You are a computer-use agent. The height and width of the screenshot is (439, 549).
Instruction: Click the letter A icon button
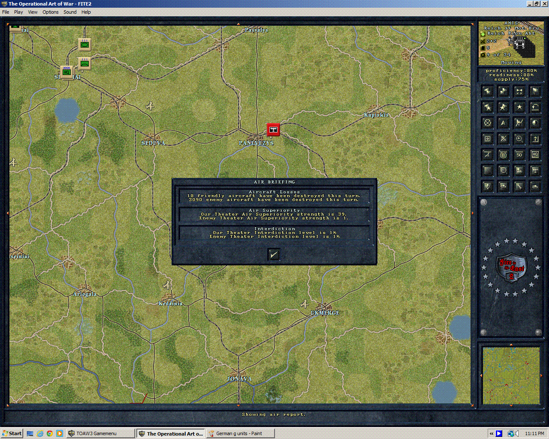[503, 123]
